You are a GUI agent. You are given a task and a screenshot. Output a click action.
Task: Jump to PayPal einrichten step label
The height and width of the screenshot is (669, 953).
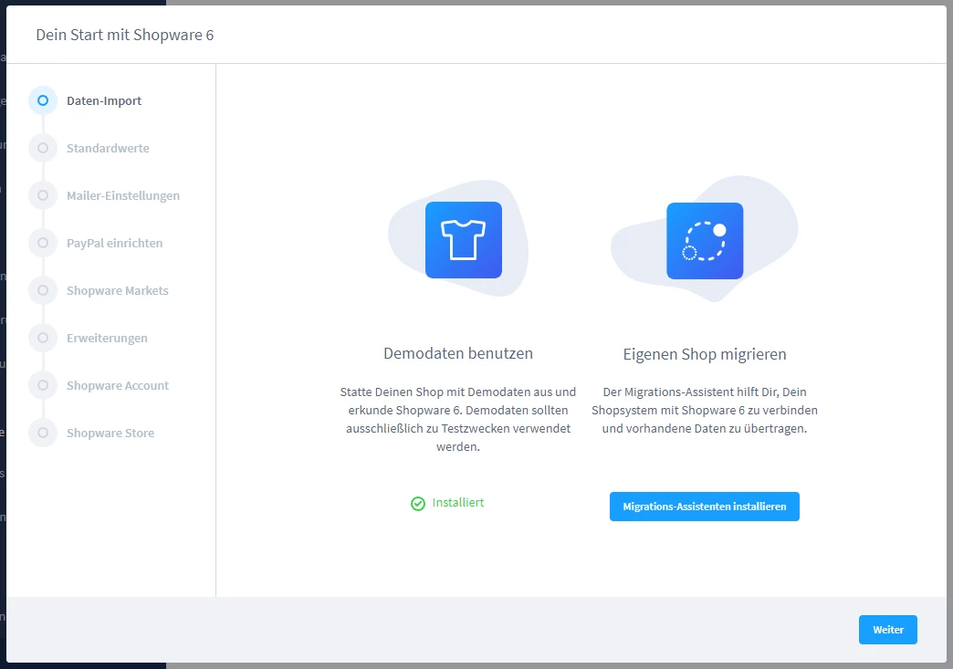pos(115,244)
